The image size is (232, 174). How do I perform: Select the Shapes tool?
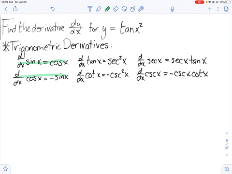[x=132, y=9]
